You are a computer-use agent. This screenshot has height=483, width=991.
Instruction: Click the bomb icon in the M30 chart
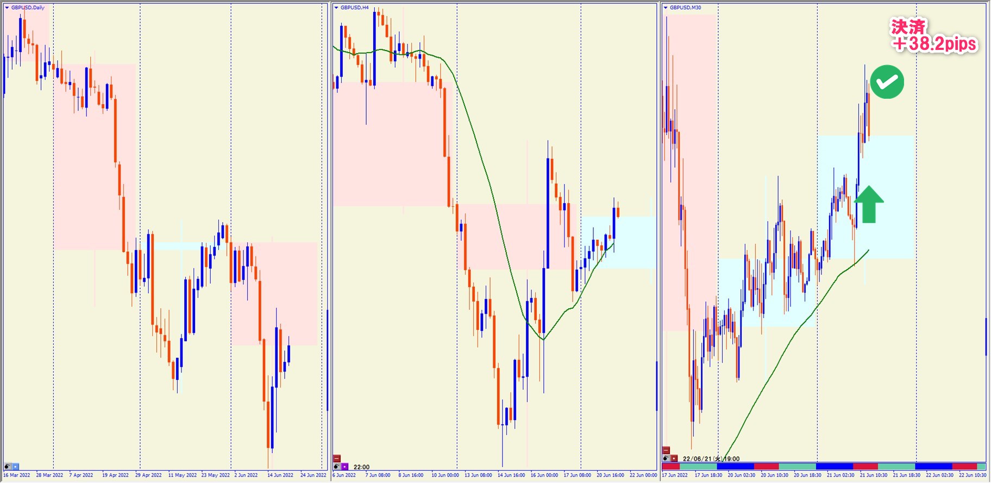666,459
